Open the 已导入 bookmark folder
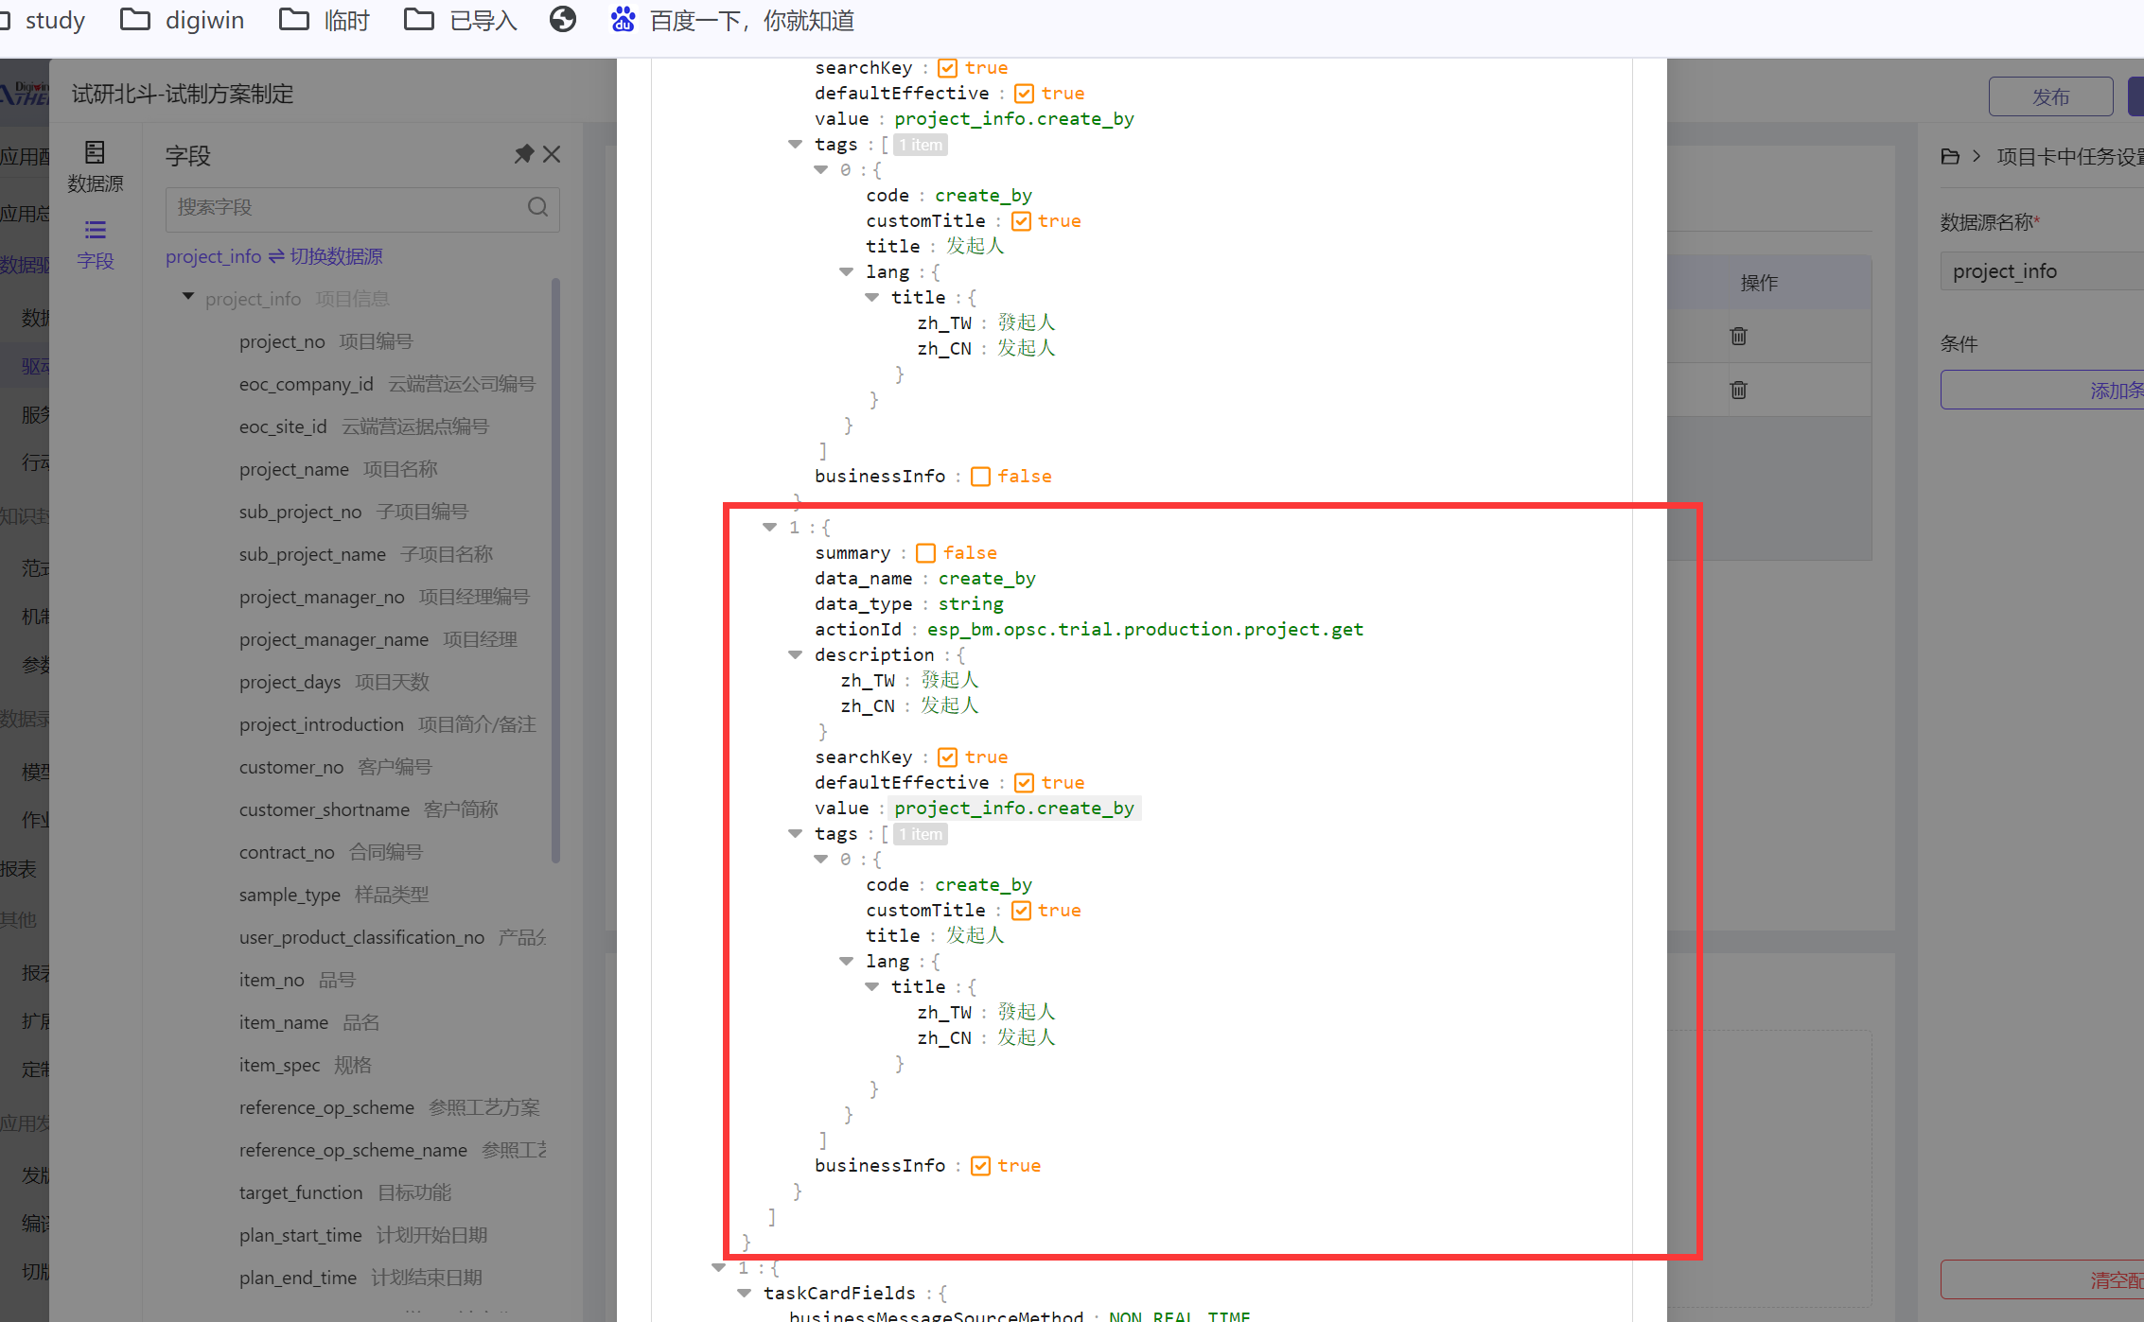Viewport: 2144px width, 1322px height. [x=461, y=20]
